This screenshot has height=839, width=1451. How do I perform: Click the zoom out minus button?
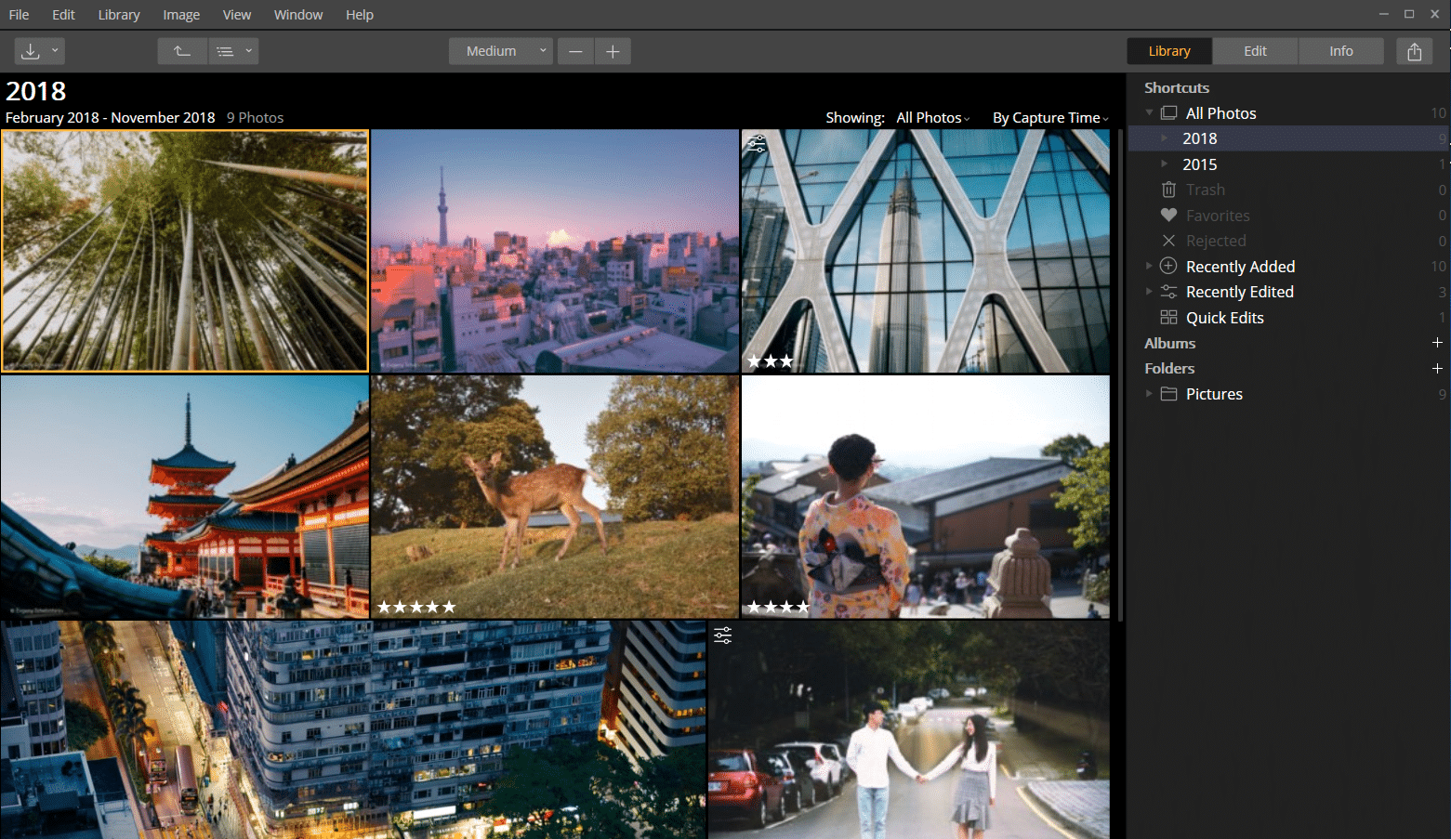coord(575,51)
